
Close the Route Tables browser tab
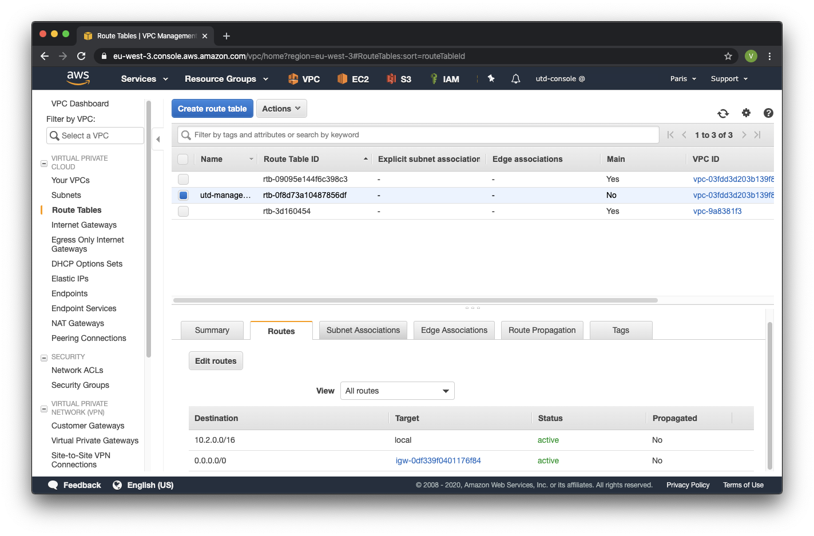[x=205, y=36]
